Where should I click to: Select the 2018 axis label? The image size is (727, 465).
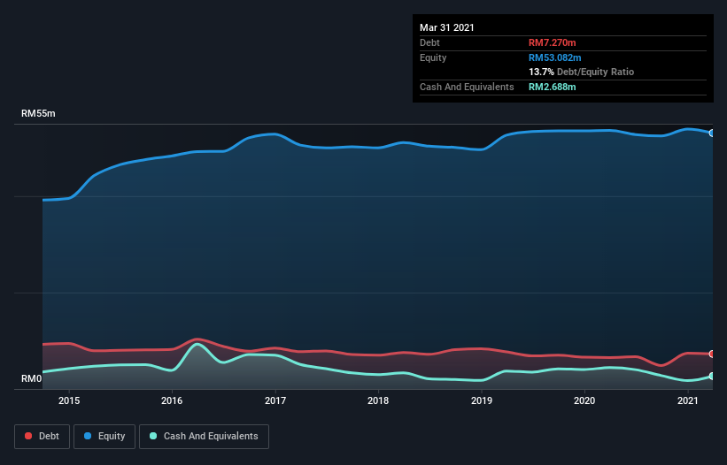point(378,400)
